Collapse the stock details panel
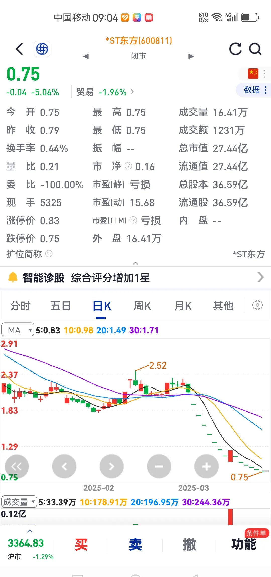Screen dimensions: 271x577 tap(135, 263)
